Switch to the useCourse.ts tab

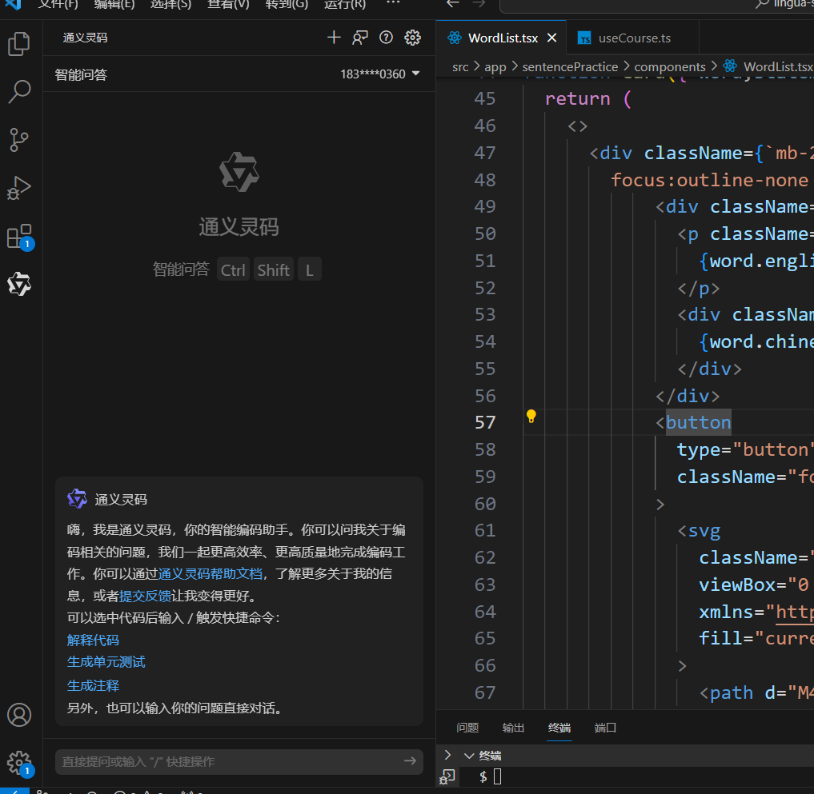click(x=633, y=38)
